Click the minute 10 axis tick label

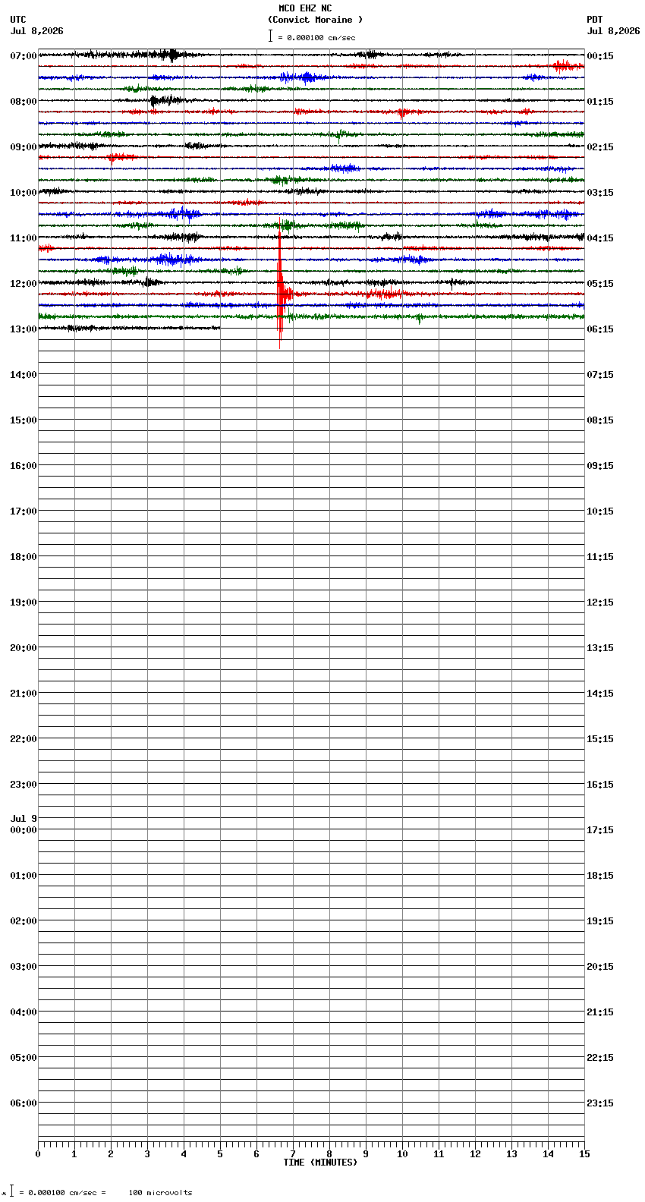pos(402,1154)
